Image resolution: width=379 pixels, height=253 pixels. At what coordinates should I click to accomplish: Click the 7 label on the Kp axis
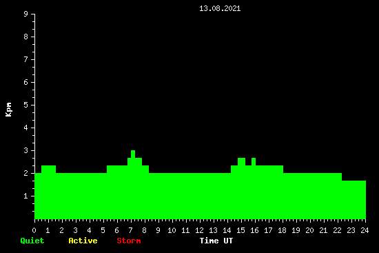pyautogui.click(x=26, y=59)
